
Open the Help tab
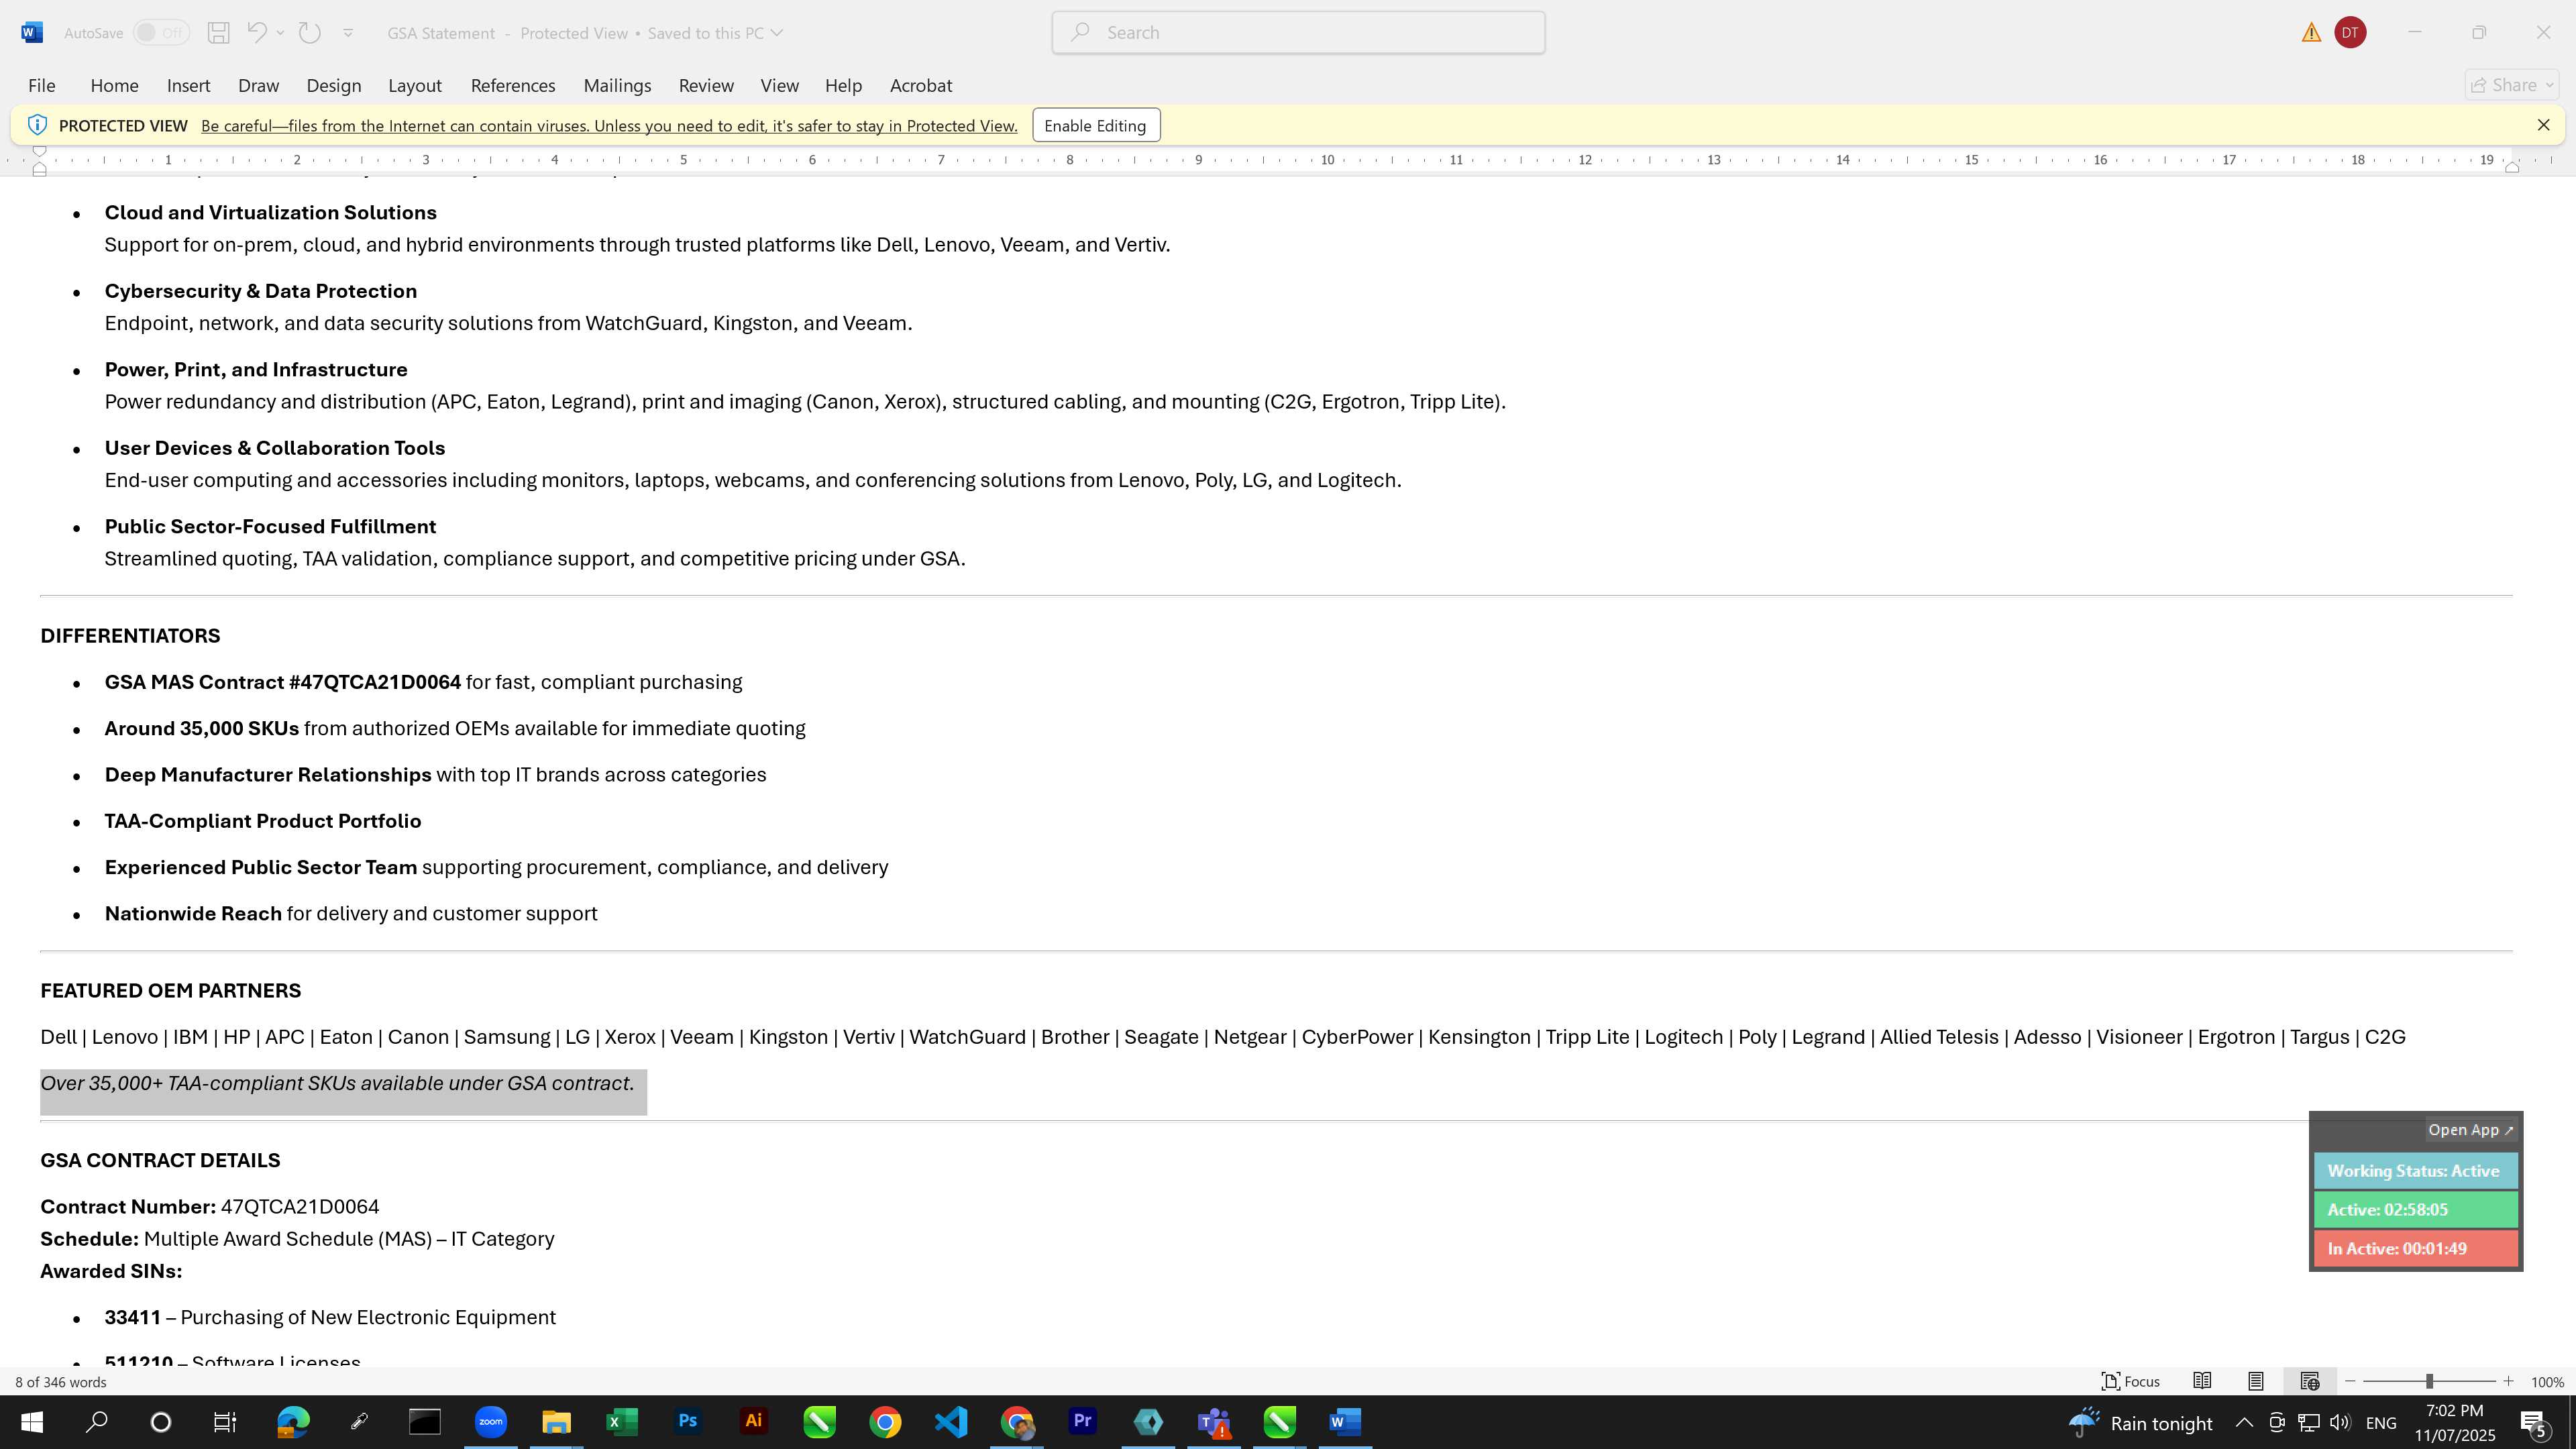click(x=843, y=85)
